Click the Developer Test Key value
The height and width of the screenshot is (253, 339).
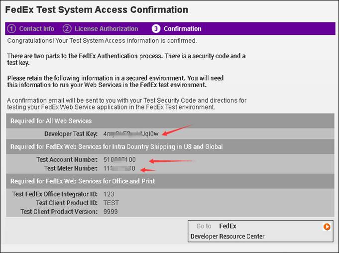131,134
